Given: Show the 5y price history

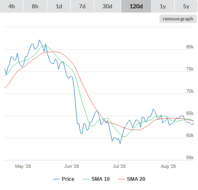Looking at the screenshot, I should [186, 6].
